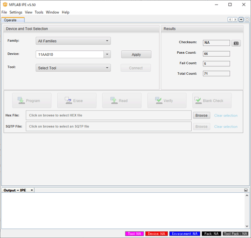Click the Device field containing 11AA010

tap(70, 54)
